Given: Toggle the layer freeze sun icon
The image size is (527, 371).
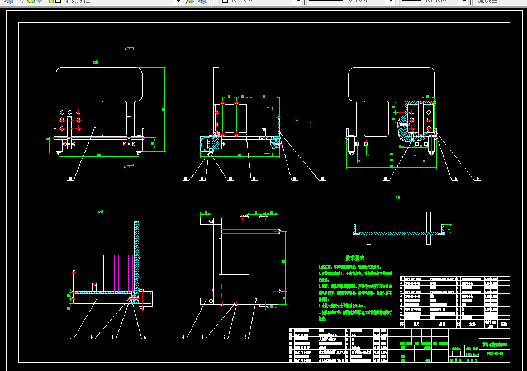Looking at the screenshot, I should pyautogui.click(x=31, y=1).
